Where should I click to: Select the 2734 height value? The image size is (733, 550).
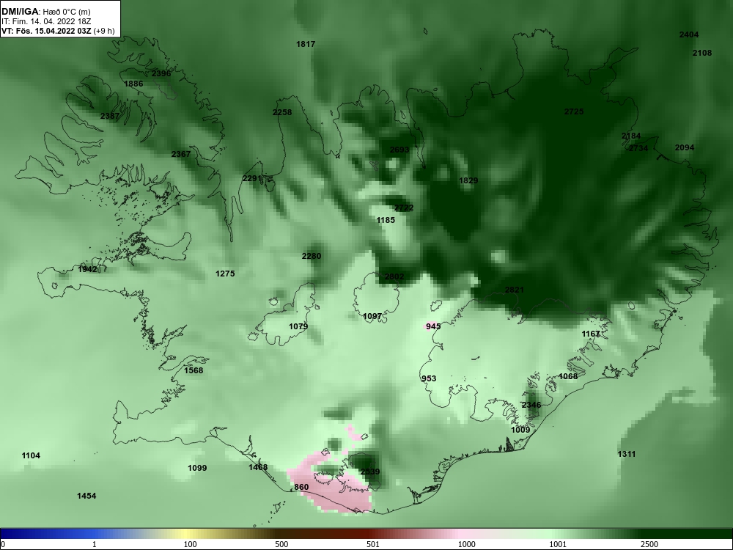pyautogui.click(x=638, y=148)
